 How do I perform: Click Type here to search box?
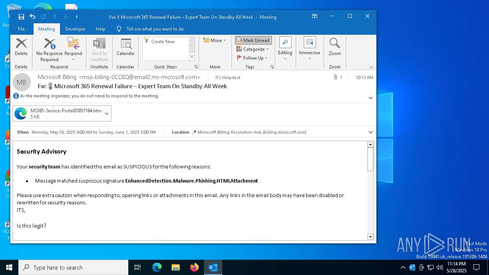pos(73,267)
